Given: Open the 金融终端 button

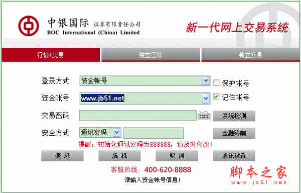Looking at the screenshot, I should pos(234,133).
